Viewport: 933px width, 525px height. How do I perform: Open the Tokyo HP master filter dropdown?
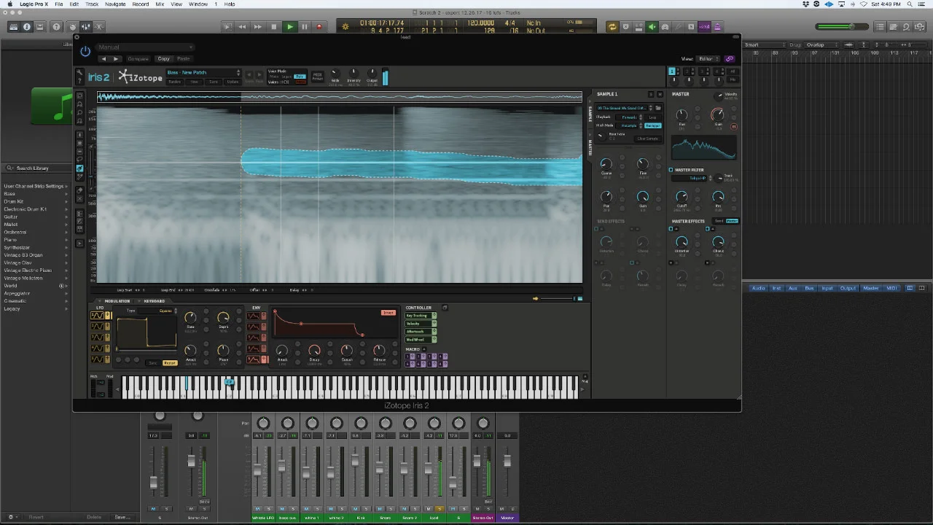point(692,178)
